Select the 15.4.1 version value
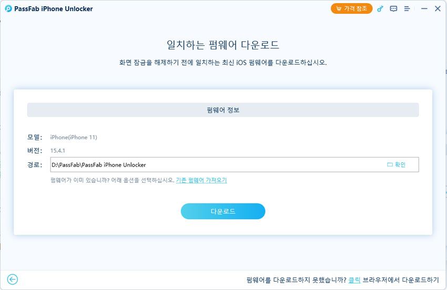 (x=58, y=151)
